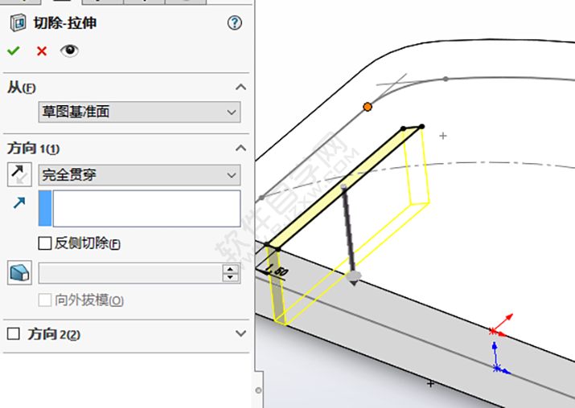Toggle the detailed preview eye icon
The height and width of the screenshot is (408, 575).
(x=69, y=51)
